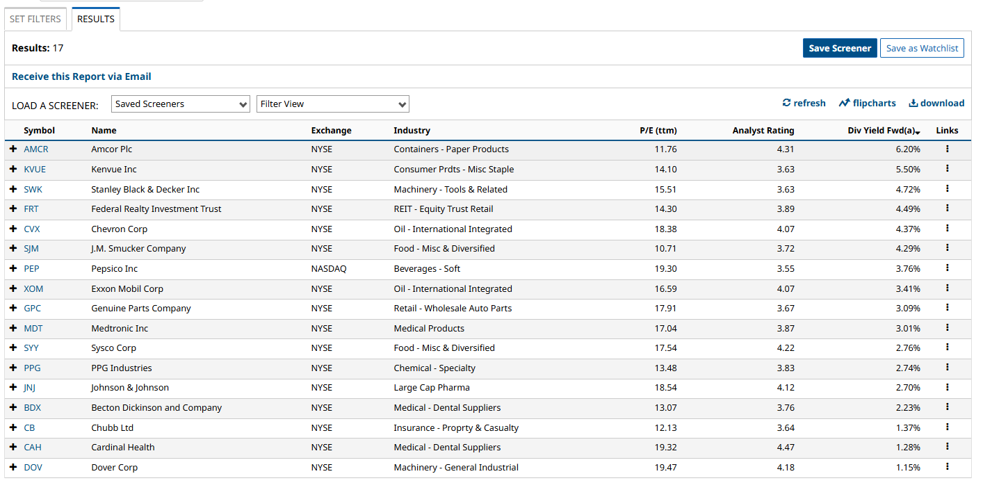Sort by Div Yield Fwd(a) column
983x483 pixels.
click(x=883, y=131)
